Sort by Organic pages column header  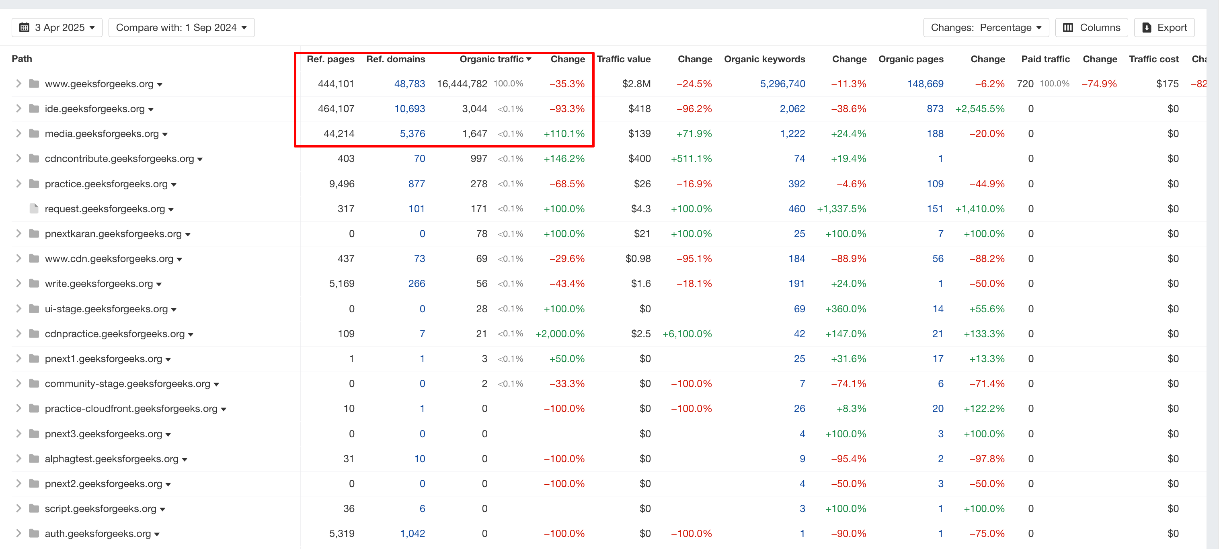911,59
